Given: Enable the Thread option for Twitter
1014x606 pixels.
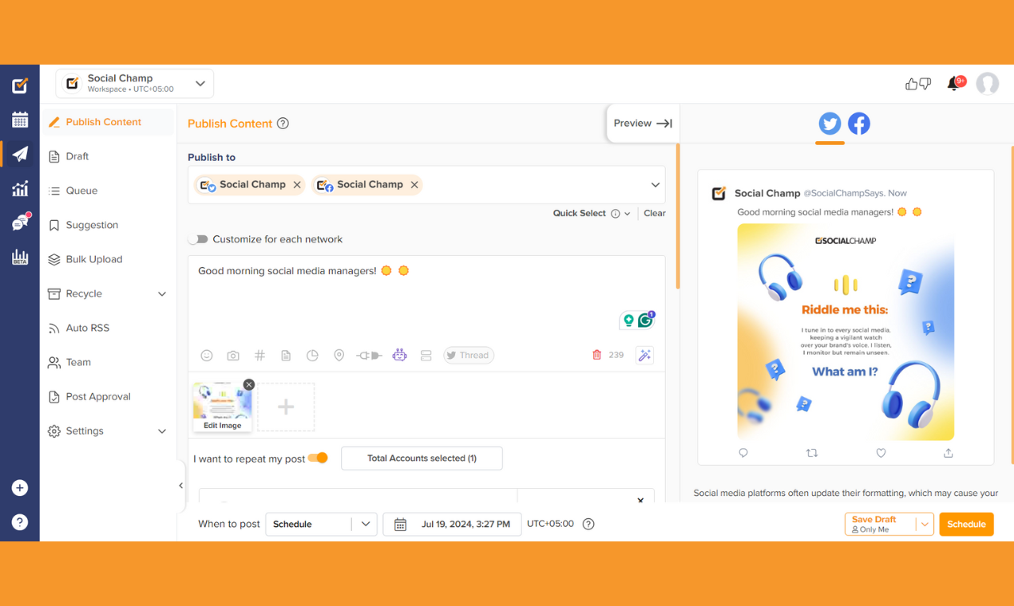Looking at the screenshot, I should (x=468, y=355).
